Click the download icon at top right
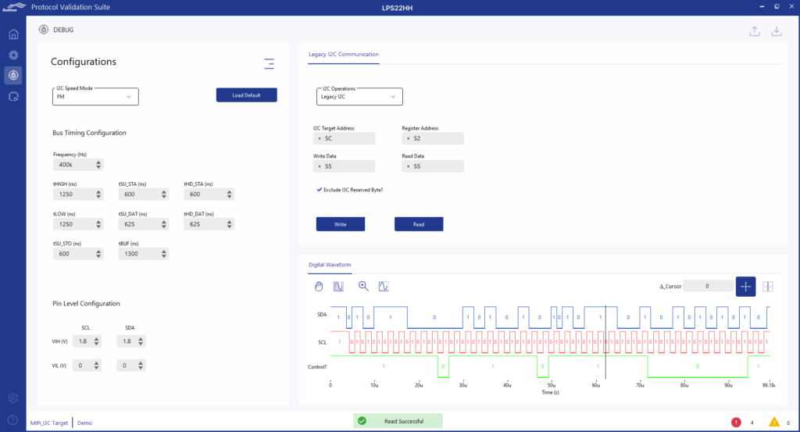The width and height of the screenshot is (800, 432). [x=777, y=31]
